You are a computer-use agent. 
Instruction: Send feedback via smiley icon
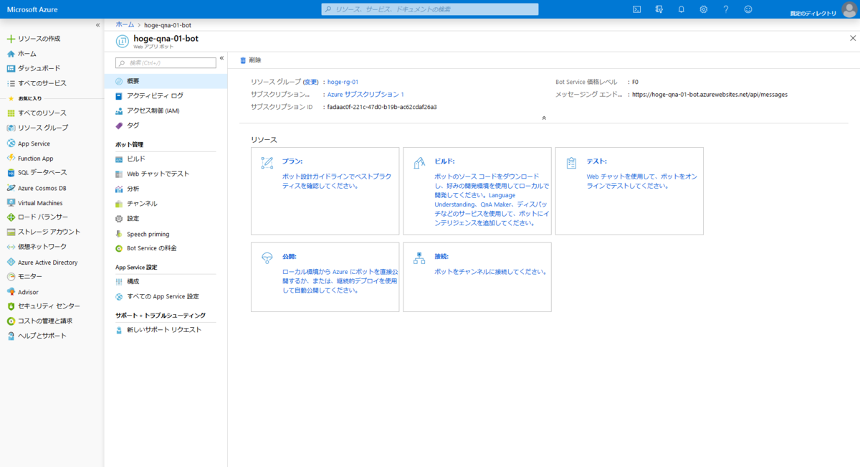coord(748,9)
